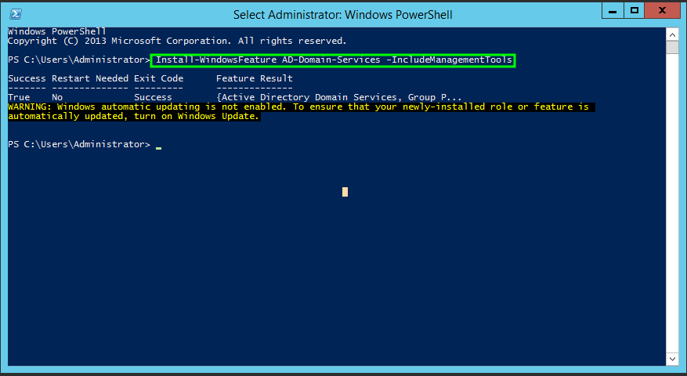
Task: Click the "Feature Result" column header
Action: coord(255,78)
